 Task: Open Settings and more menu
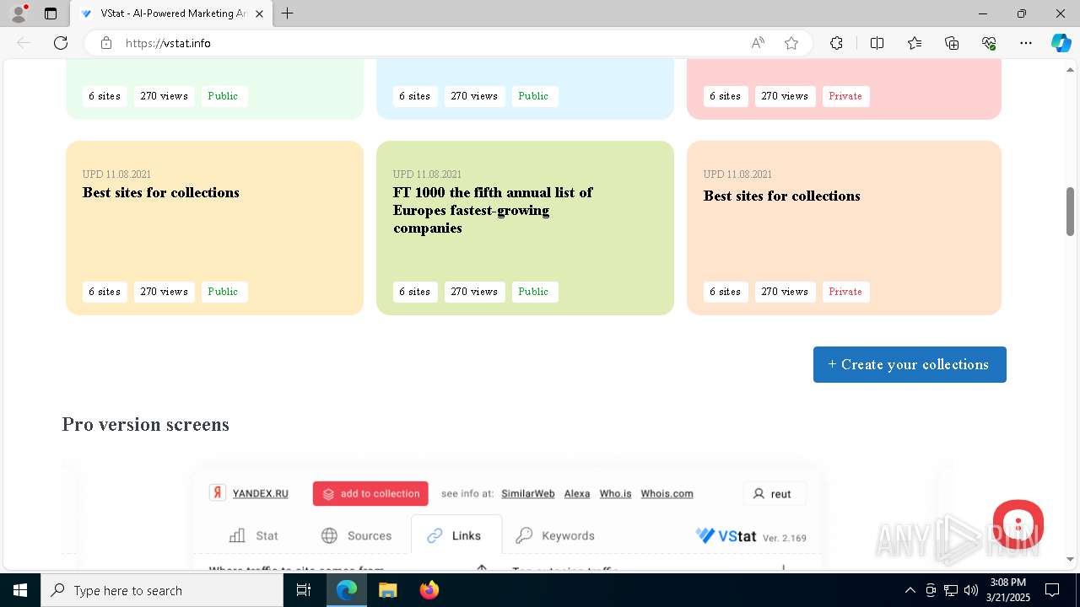[x=1026, y=43]
